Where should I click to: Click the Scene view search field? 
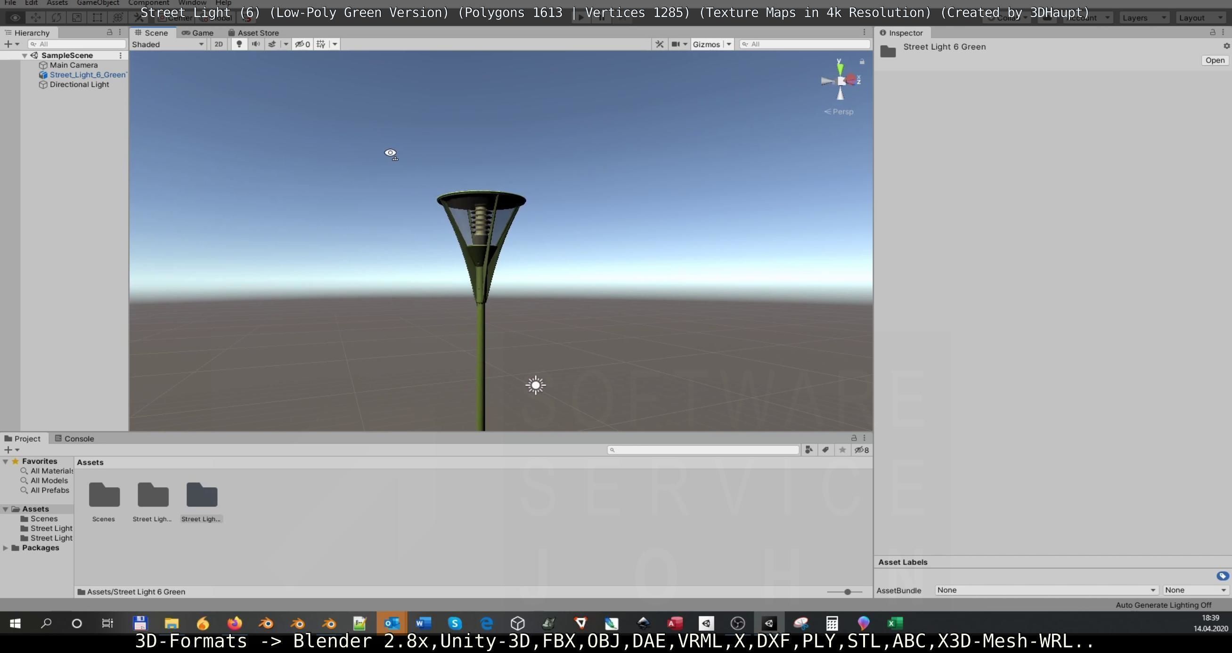click(804, 44)
